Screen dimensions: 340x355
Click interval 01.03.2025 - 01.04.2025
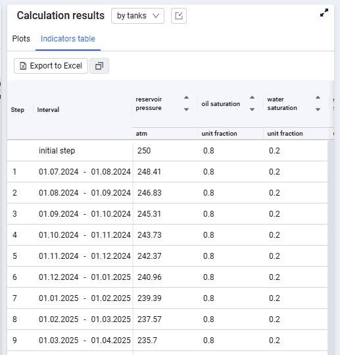click(85, 340)
